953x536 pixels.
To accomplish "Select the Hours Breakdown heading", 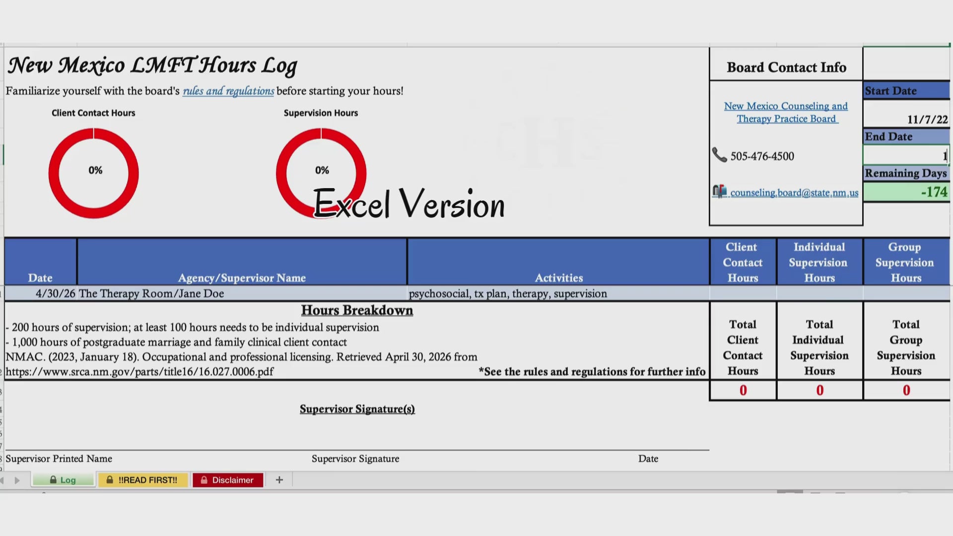I will 357,310.
